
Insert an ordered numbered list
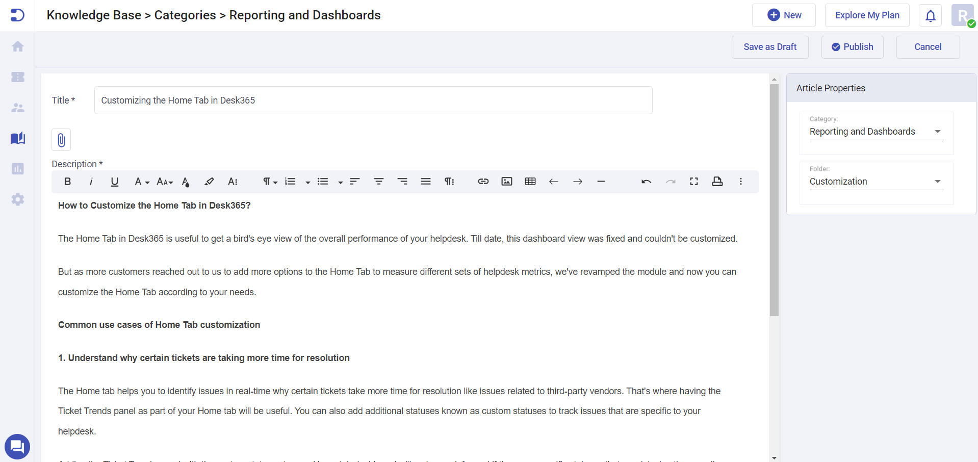290,182
